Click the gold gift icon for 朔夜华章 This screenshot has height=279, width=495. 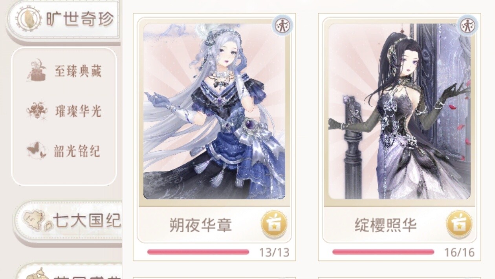click(x=274, y=224)
